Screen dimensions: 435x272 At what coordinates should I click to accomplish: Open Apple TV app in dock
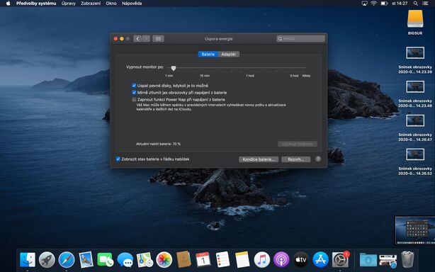click(301, 260)
